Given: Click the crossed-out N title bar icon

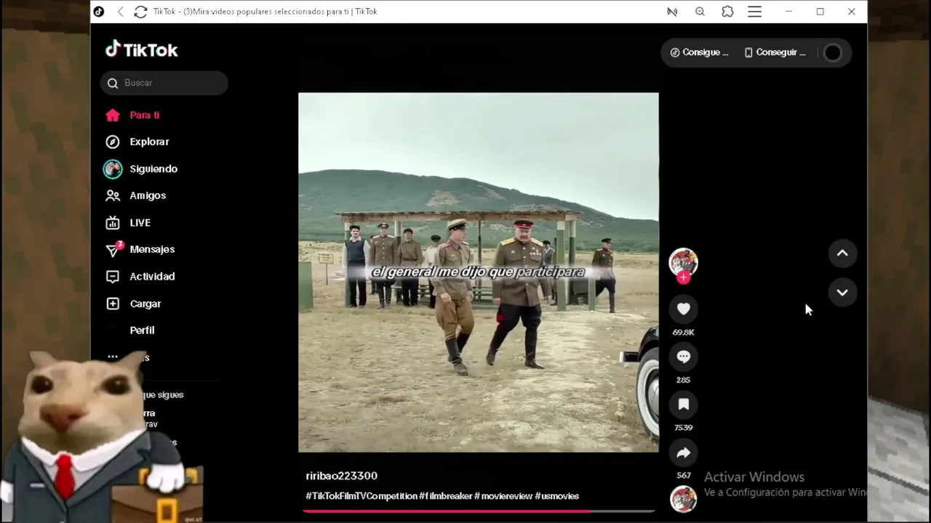Looking at the screenshot, I should (672, 12).
